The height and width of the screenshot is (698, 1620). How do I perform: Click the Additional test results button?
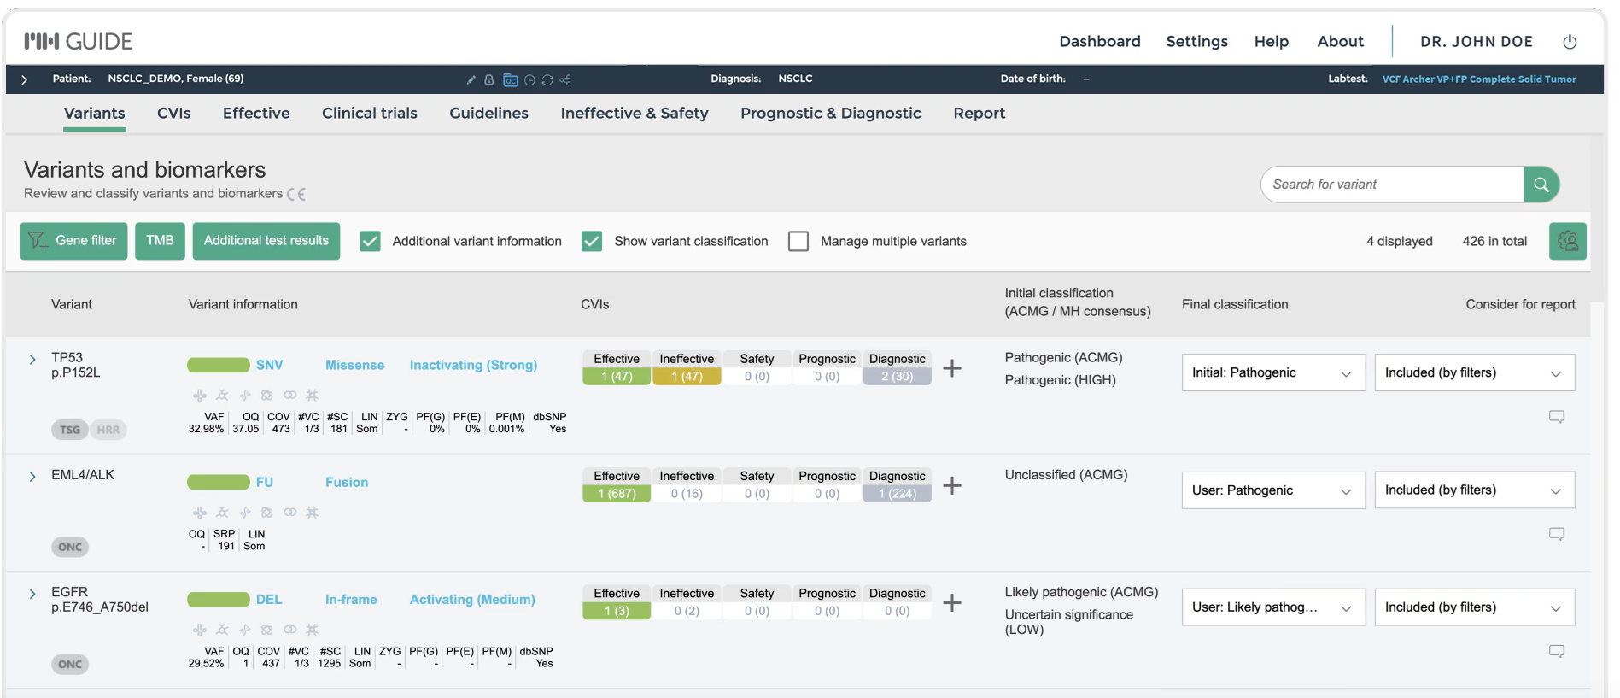point(266,241)
